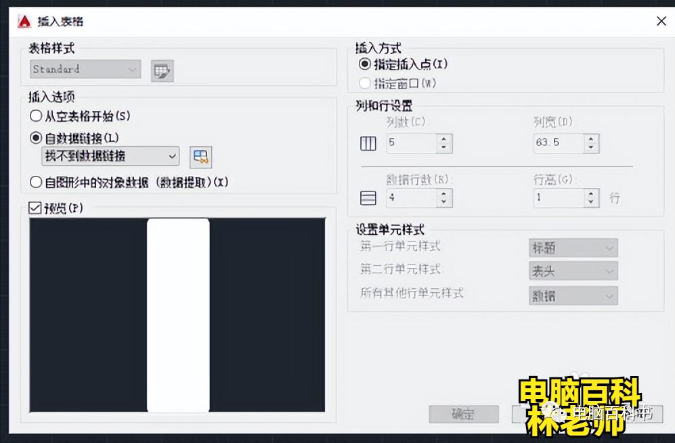Click the data link manager icon
Image resolution: width=675 pixels, height=443 pixels.
point(201,157)
